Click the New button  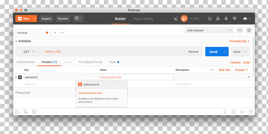click(x=23, y=19)
